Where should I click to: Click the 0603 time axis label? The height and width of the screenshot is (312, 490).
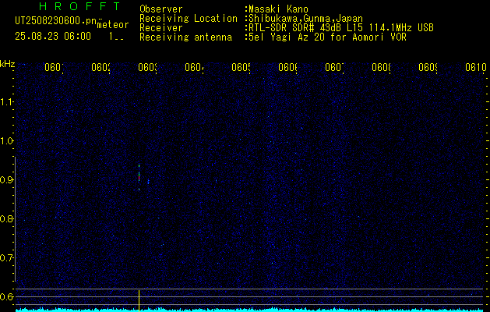(x=147, y=67)
